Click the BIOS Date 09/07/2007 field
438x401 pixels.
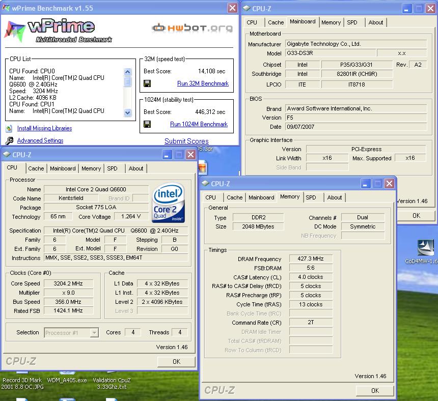click(x=356, y=127)
